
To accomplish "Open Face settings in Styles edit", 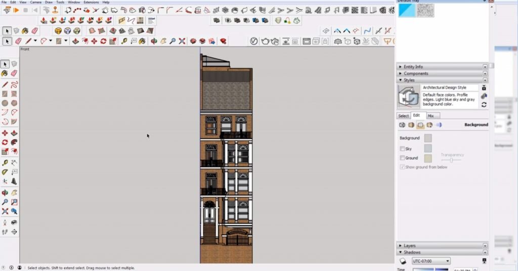I will pyautogui.click(x=411, y=125).
